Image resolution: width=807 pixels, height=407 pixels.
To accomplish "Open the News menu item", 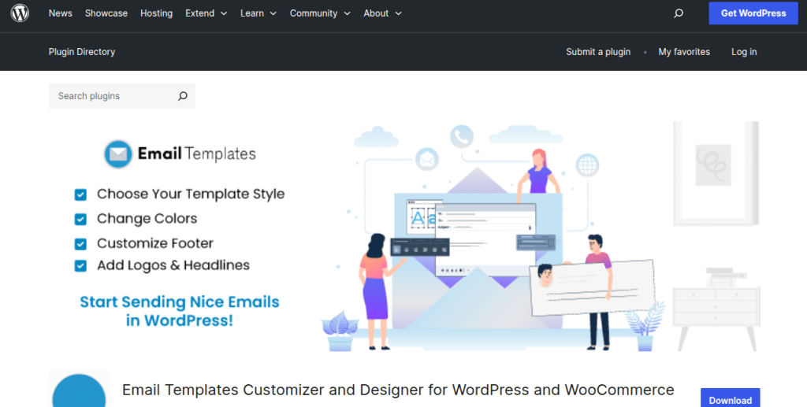I will pyautogui.click(x=60, y=13).
